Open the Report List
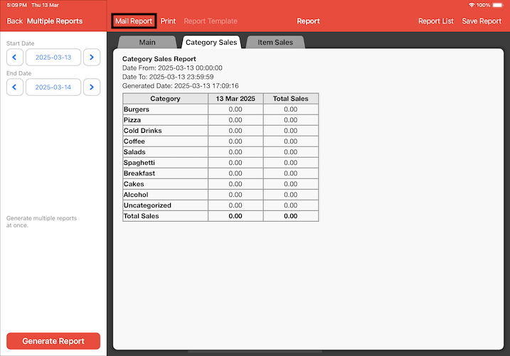 coord(435,21)
